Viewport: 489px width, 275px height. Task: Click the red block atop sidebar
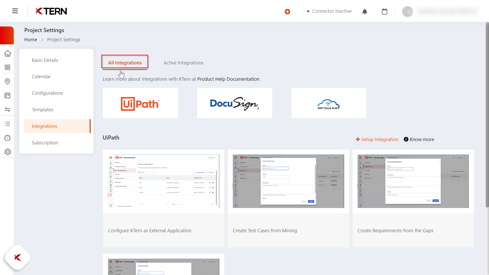(x=7, y=35)
